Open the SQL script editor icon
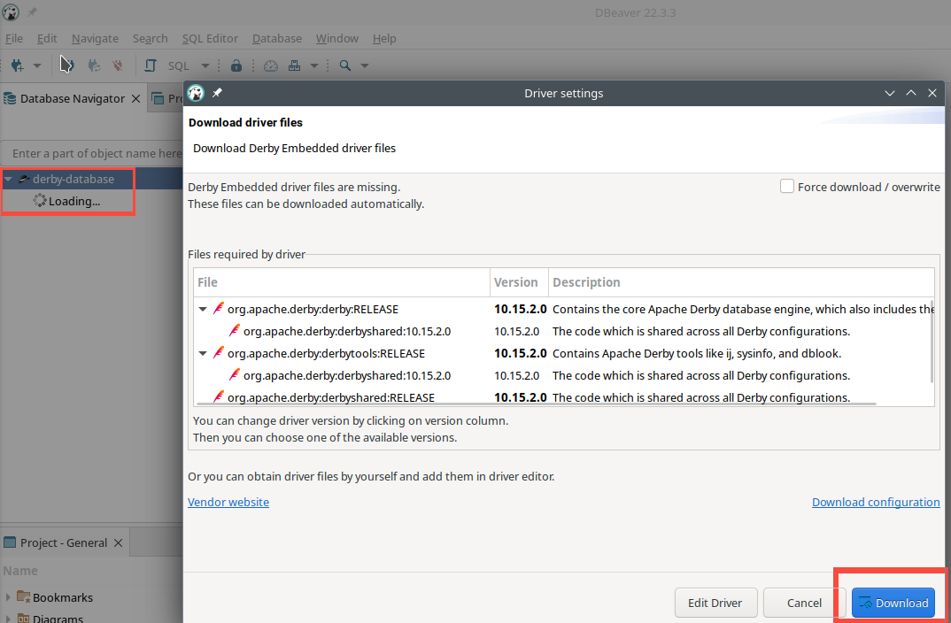 150,65
